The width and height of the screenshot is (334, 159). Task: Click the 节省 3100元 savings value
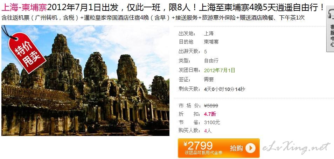coord(212,122)
